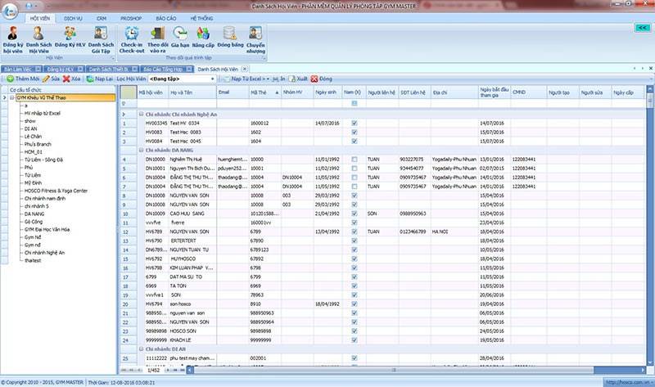Uncheck Nam checkbox for Test HV 0334
The height and width of the screenshot is (387, 655).
pos(354,123)
